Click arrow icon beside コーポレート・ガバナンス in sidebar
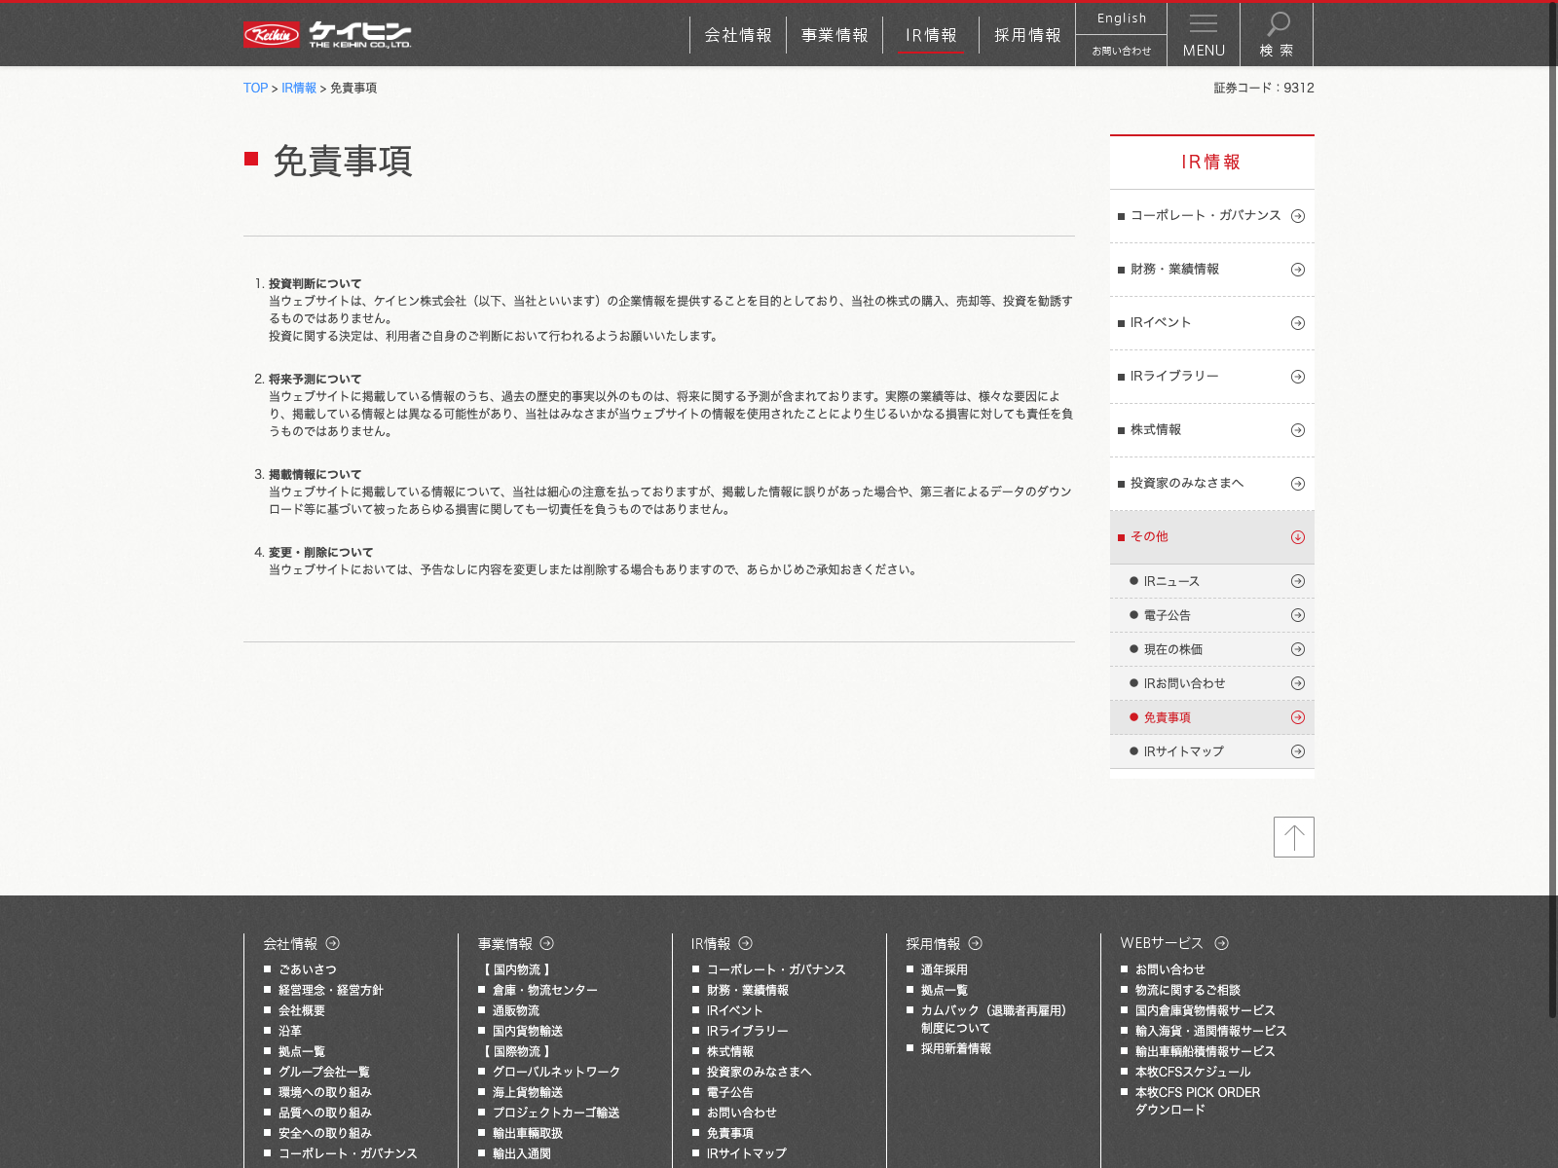This screenshot has width=1558, height=1168. point(1297,216)
